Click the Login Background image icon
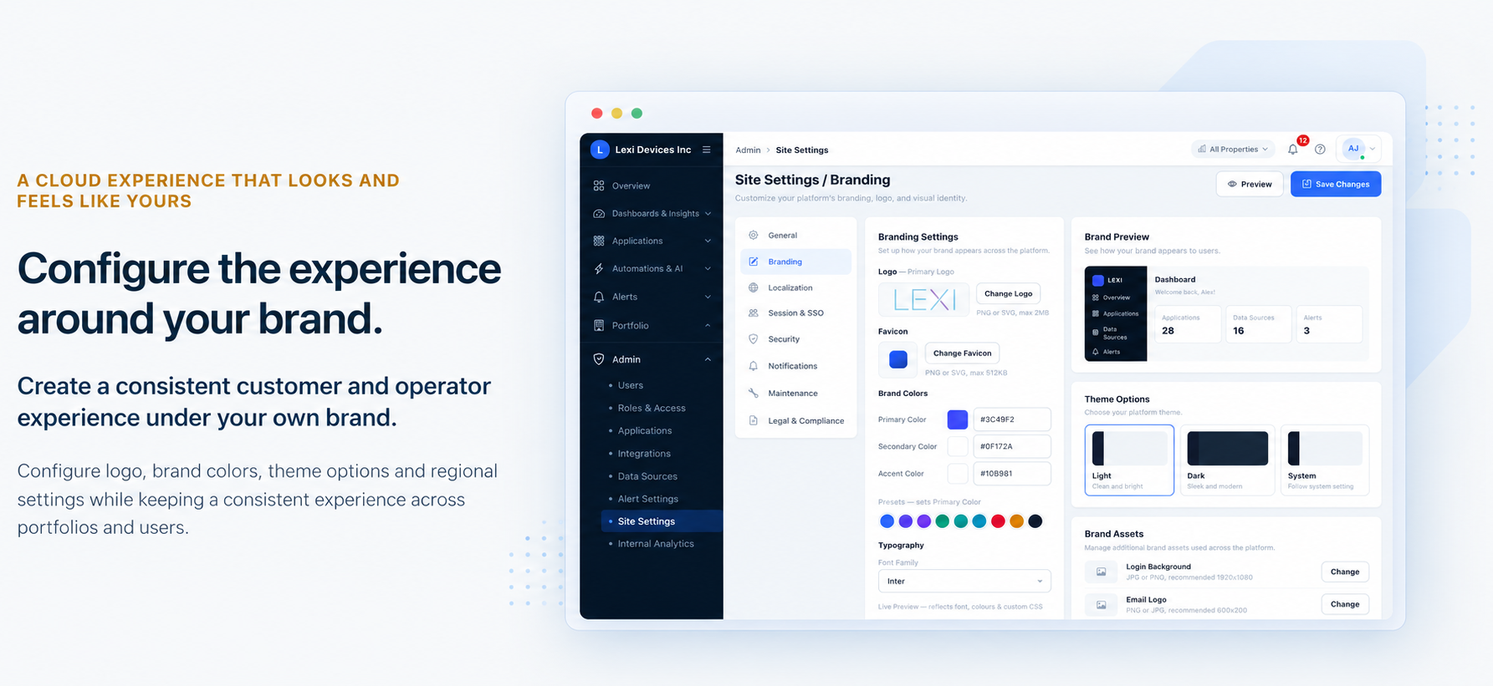This screenshot has width=1493, height=686. click(1102, 572)
